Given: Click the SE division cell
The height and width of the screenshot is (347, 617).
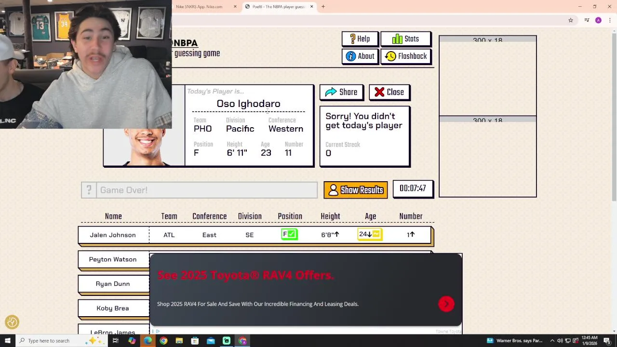Looking at the screenshot, I should (249, 235).
